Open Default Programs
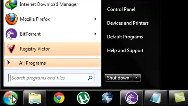The image size is (188, 106). click(x=125, y=37)
